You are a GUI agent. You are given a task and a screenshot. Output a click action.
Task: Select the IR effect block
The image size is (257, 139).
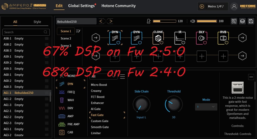[180, 38]
